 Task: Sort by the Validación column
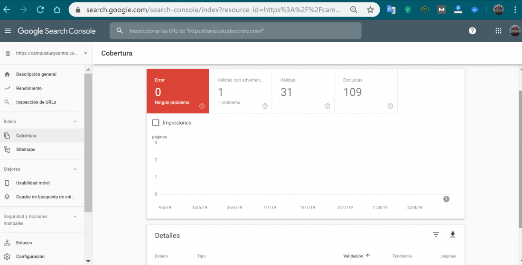tap(356, 256)
